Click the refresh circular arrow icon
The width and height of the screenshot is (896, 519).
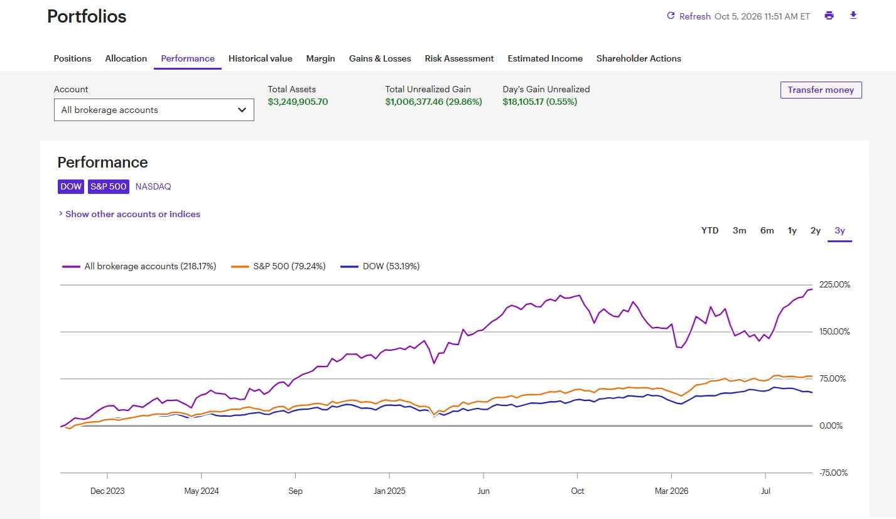click(671, 16)
